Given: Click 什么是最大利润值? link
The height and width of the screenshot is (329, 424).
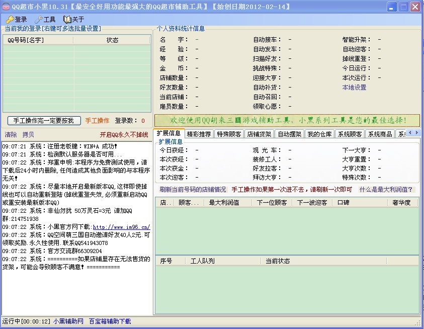Looking at the screenshot, I should pos(386,189).
